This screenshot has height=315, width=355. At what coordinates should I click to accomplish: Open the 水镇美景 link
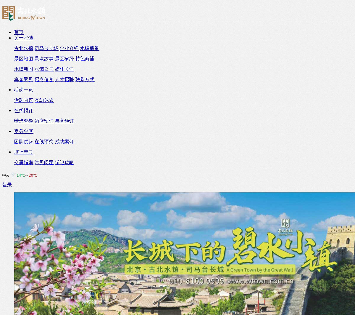(90, 48)
